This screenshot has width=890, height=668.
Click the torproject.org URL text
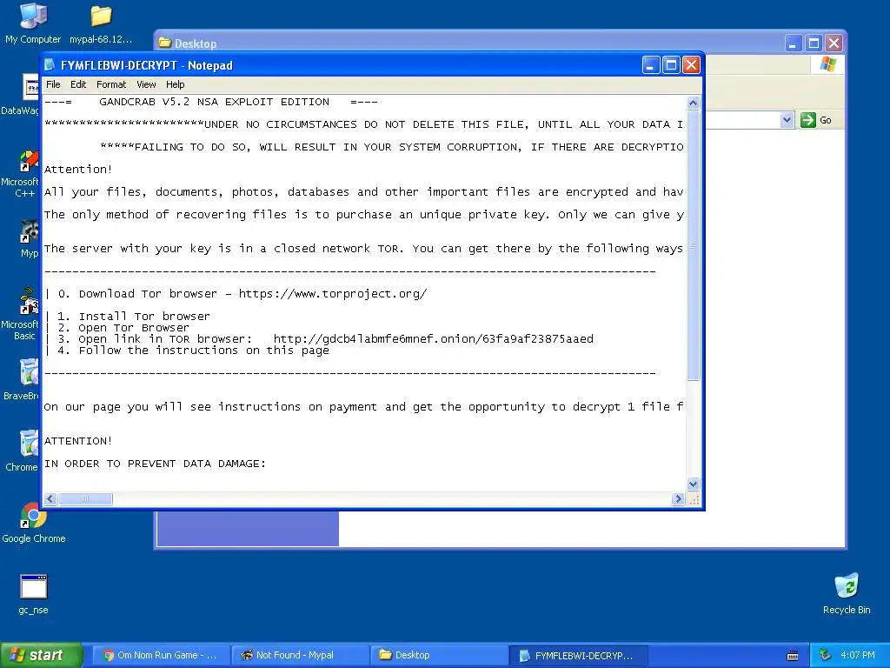(x=333, y=294)
